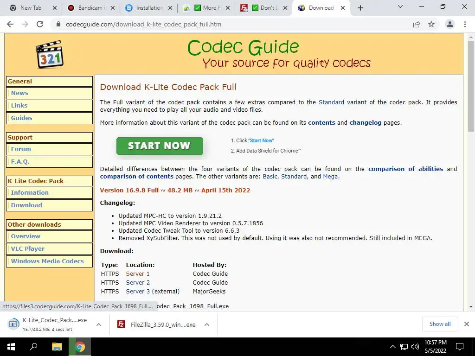Open F.A.Q. in the sidebar
Screen dimensions: 475x356
point(49,162)
